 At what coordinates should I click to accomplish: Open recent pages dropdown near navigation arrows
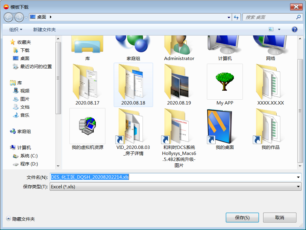[x=26, y=17]
